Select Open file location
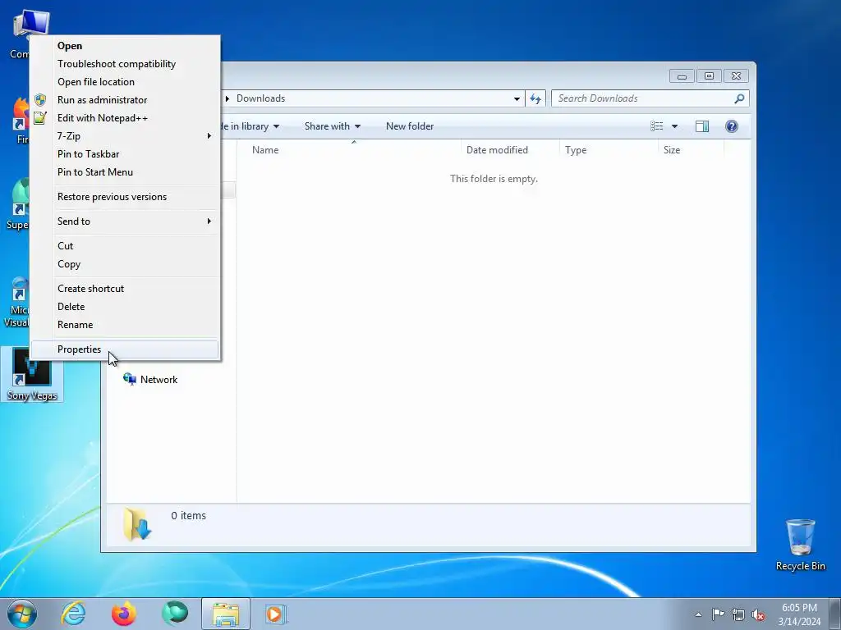Screen dimensions: 841x630 (x=125, y=82)
